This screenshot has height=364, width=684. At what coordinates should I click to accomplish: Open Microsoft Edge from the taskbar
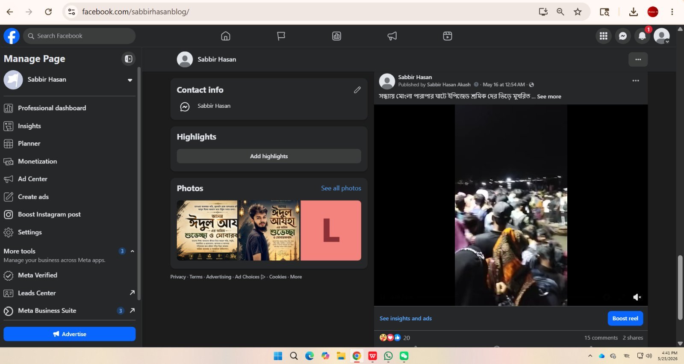pos(310,356)
